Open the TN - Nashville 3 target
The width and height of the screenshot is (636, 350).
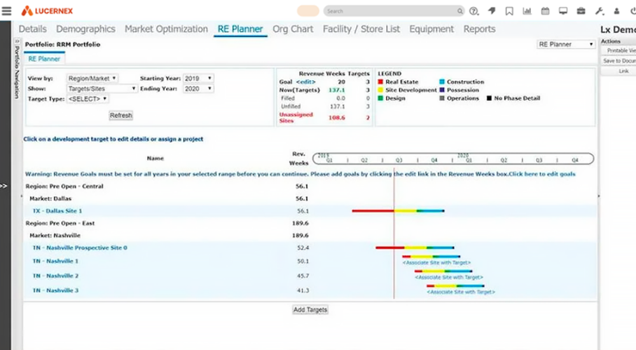(x=55, y=290)
